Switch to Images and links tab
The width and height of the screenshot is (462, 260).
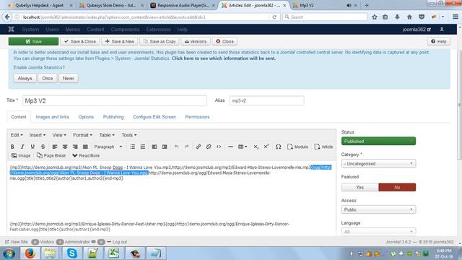[x=52, y=117]
